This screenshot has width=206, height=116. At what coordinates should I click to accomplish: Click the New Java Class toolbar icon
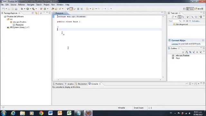[45, 9]
